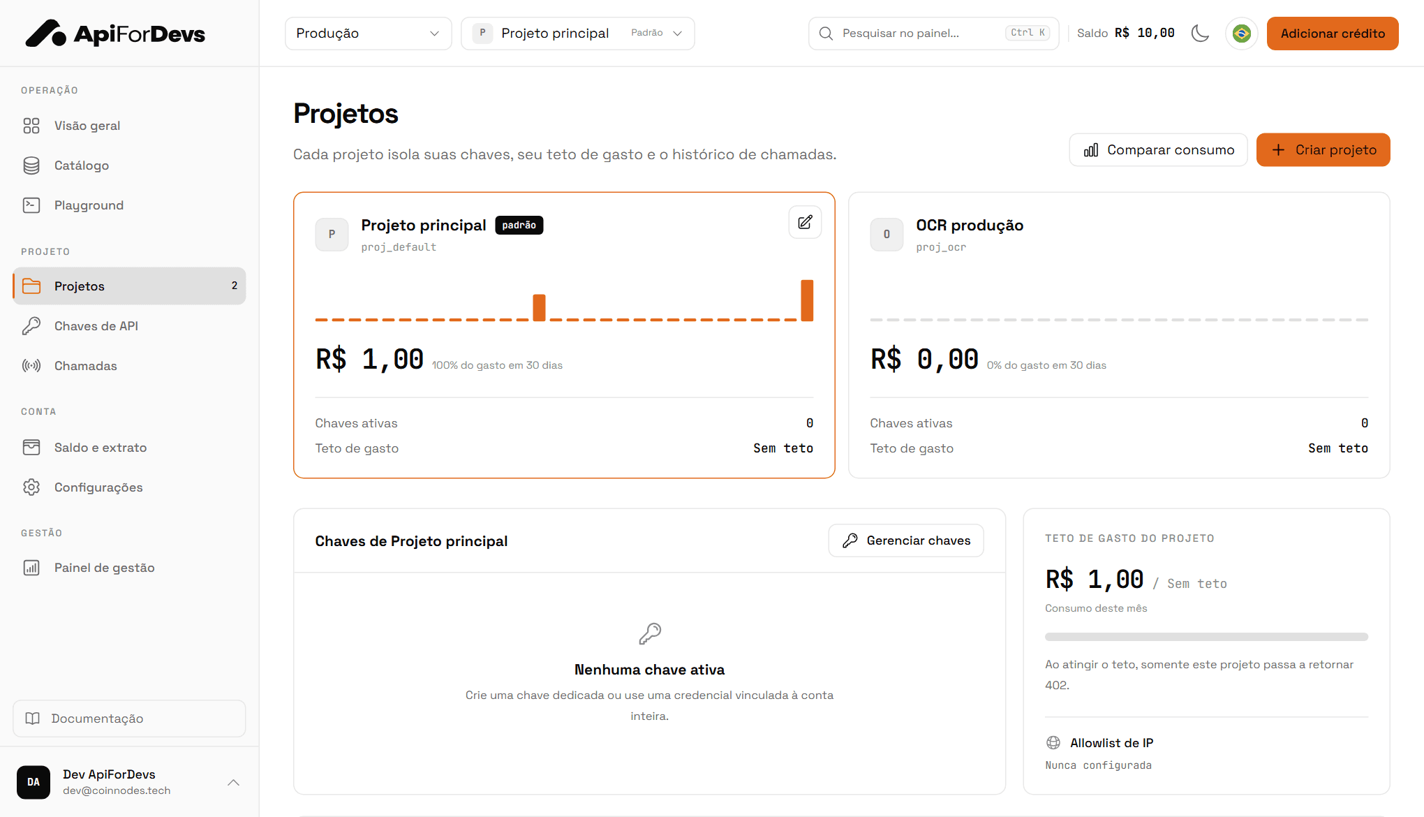
Task: Select the OCR produção project card
Action: pyautogui.click(x=1119, y=335)
